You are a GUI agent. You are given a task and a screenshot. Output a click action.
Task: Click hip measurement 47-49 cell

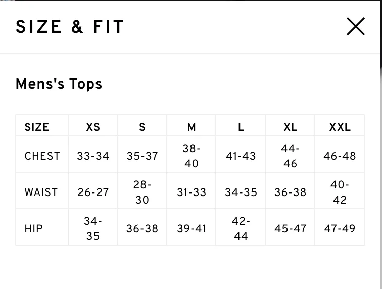(340, 228)
